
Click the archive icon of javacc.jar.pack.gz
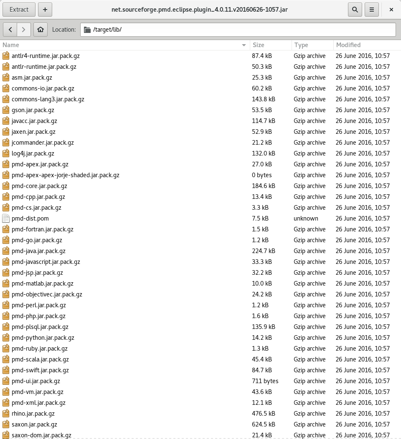[x=5, y=120]
